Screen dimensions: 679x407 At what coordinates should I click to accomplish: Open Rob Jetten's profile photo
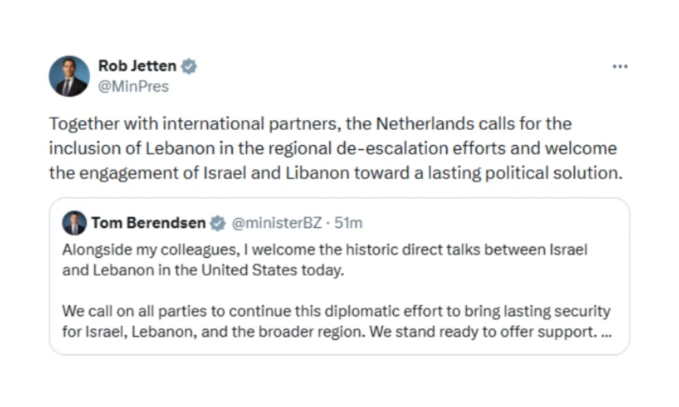coord(69,77)
